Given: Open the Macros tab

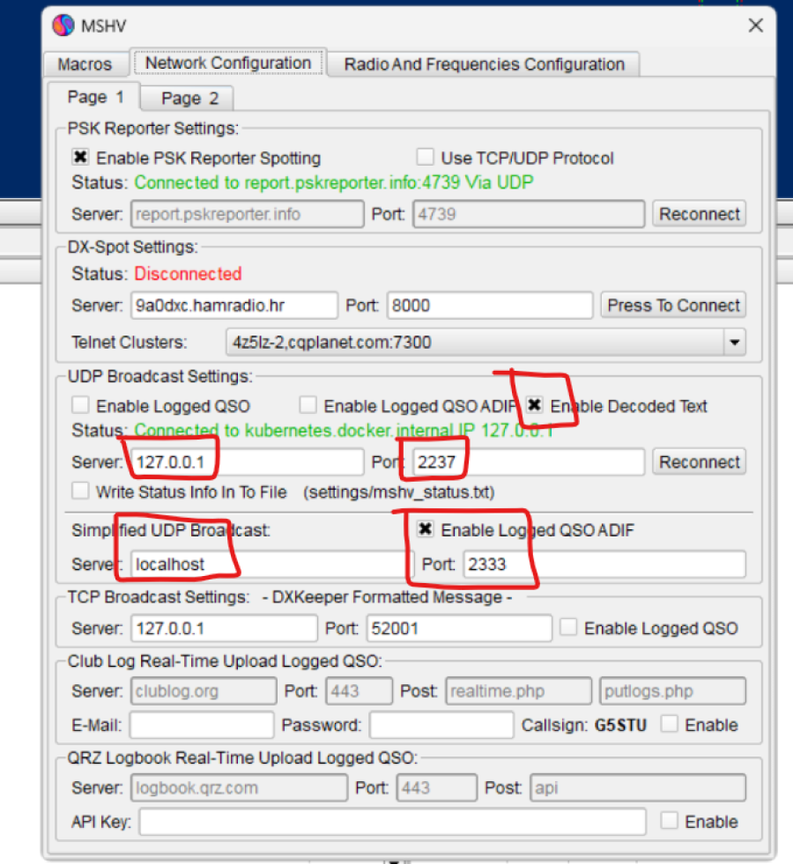Looking at the screenshot, I should [x=85, y=64].
